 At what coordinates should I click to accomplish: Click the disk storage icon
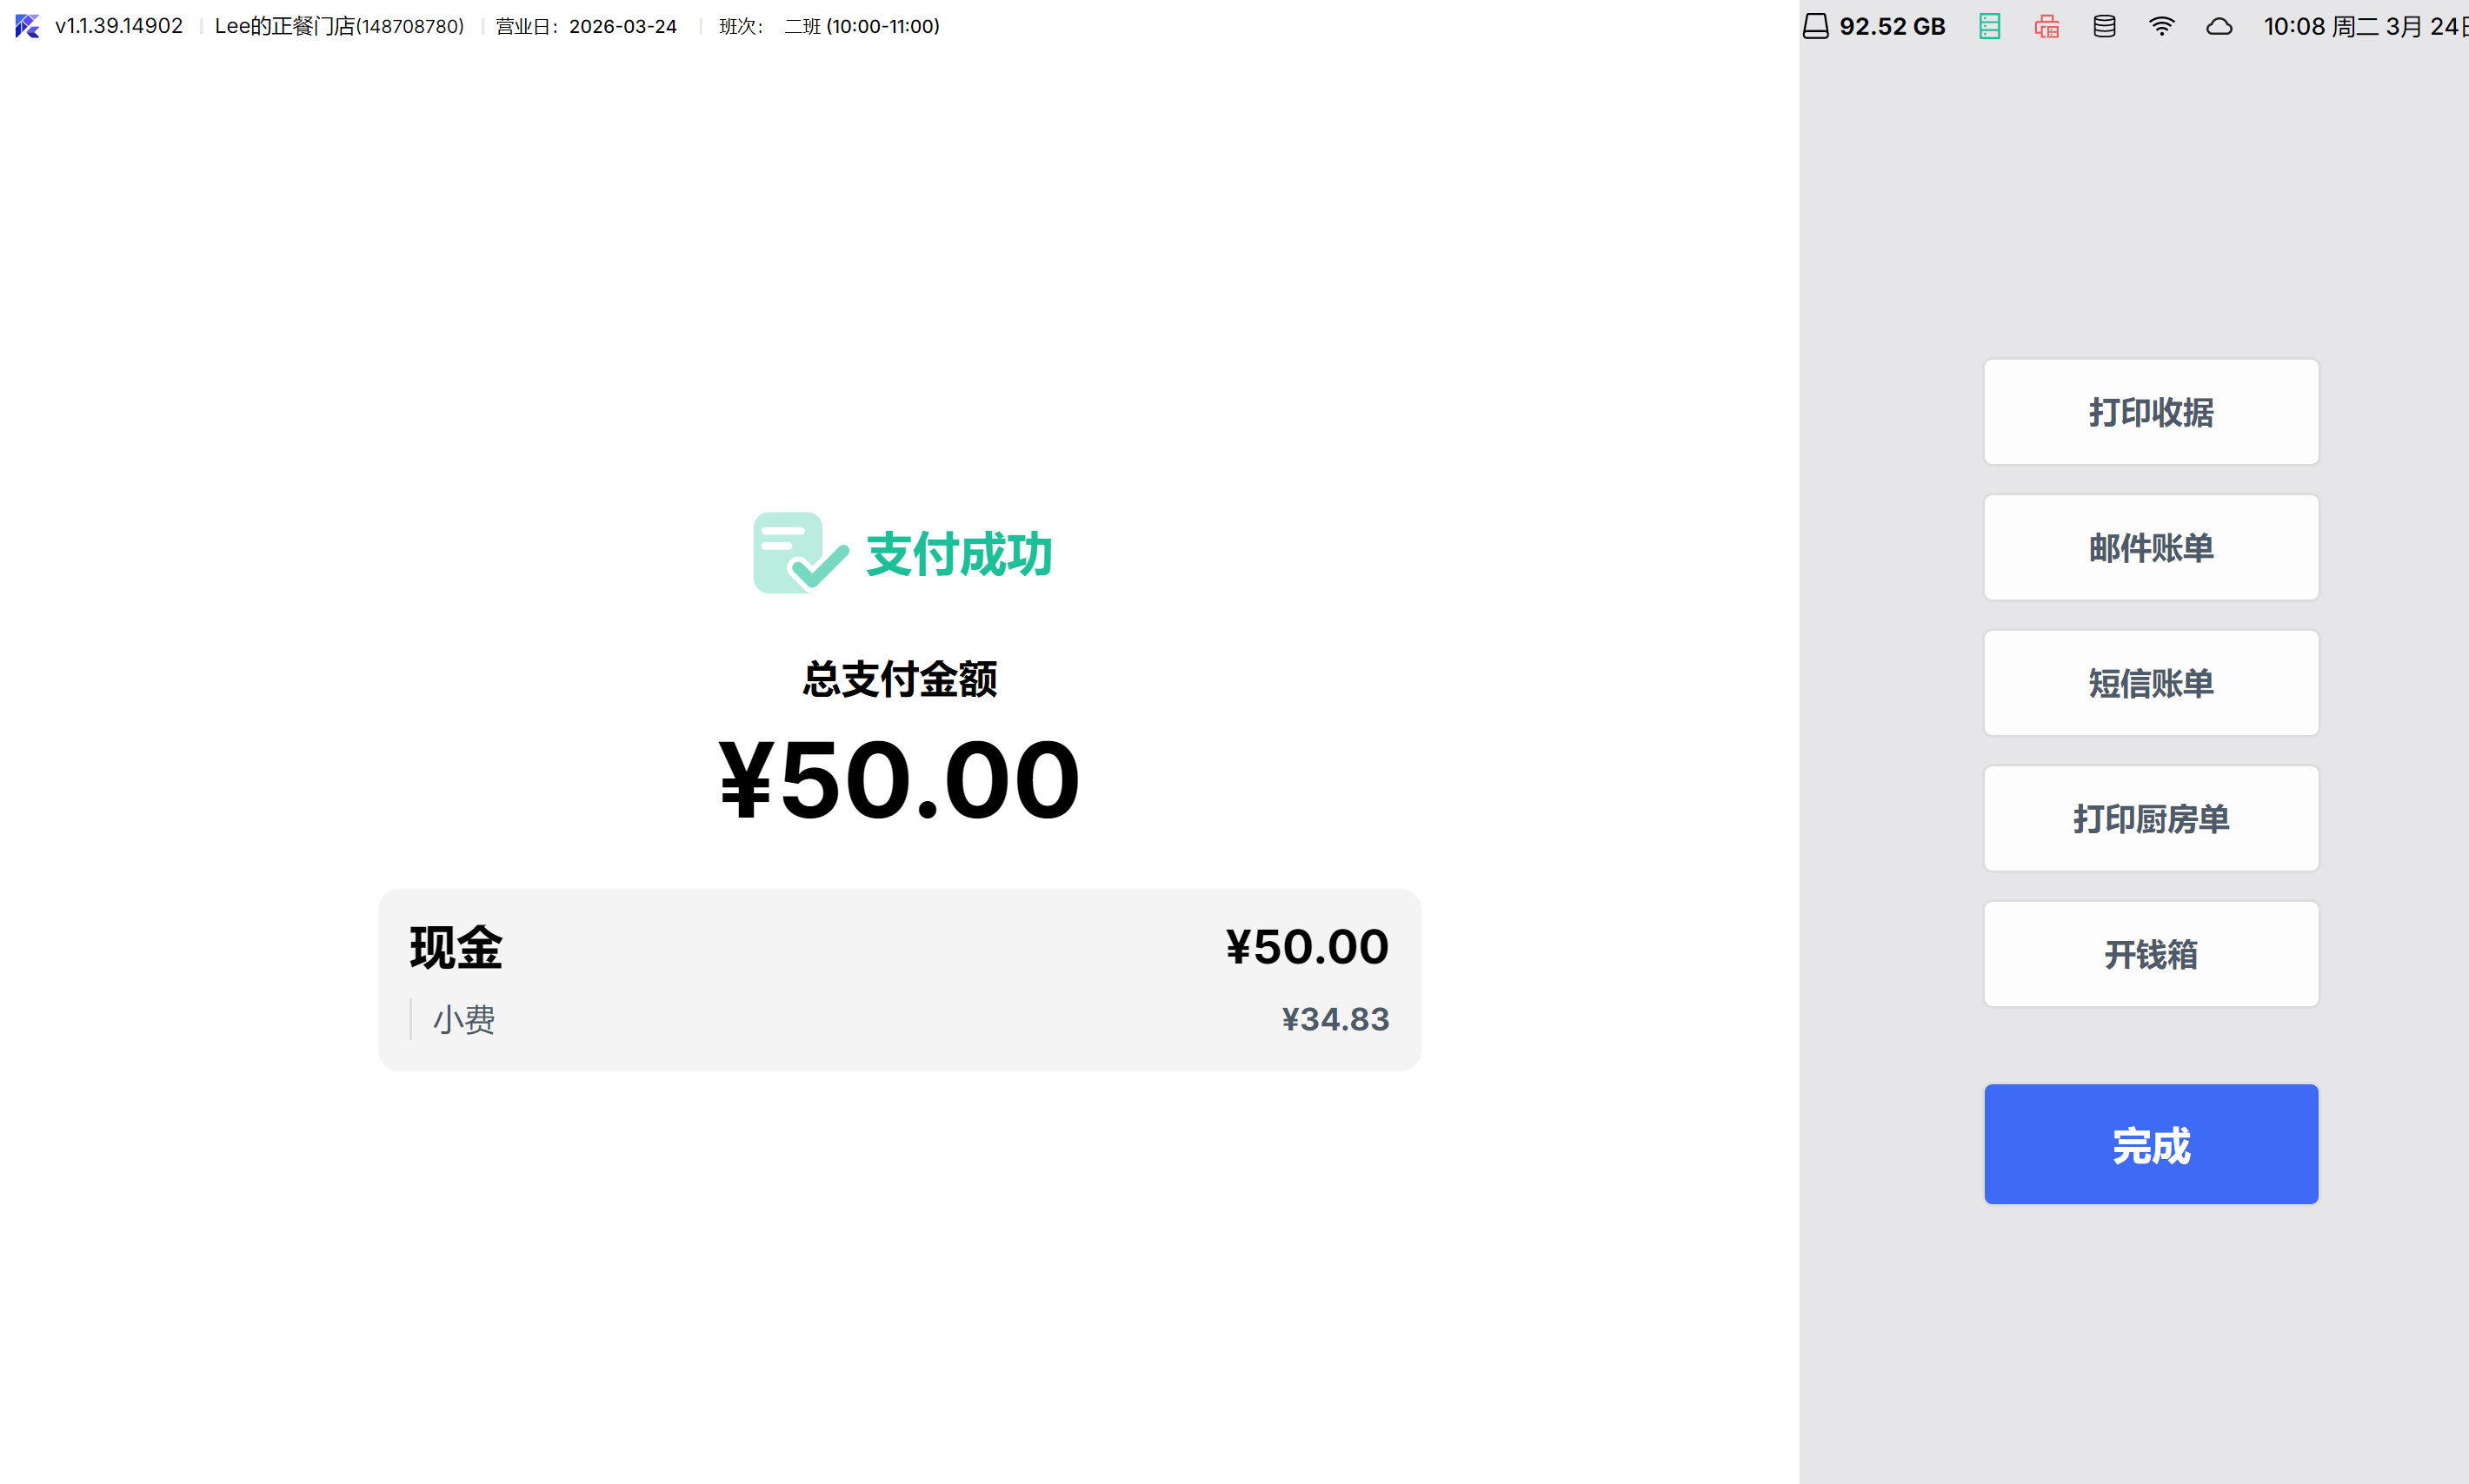(x=1814, y=26)
